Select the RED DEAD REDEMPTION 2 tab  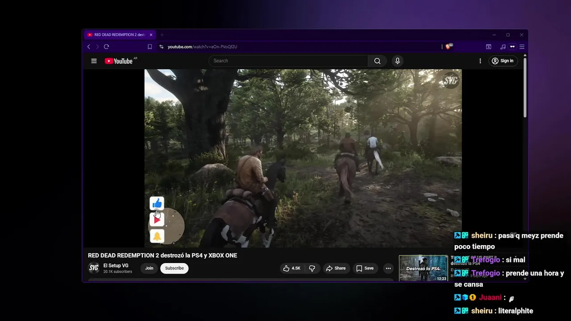click(x=120, y=35)
